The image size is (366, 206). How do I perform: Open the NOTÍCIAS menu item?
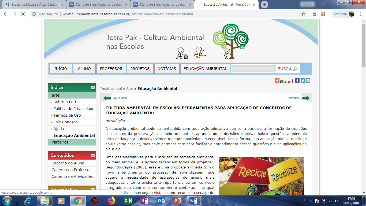coord(167,69)
